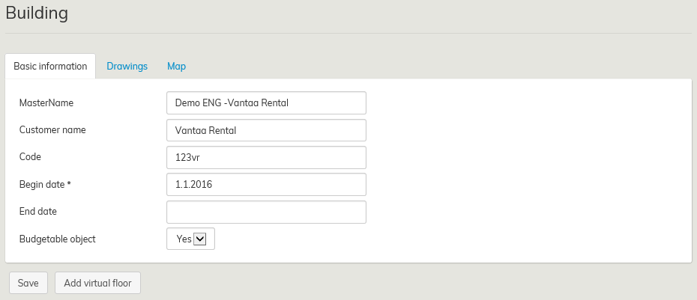
Task: Select the Code field containing 123vr
Action: [x=266, y=157]
